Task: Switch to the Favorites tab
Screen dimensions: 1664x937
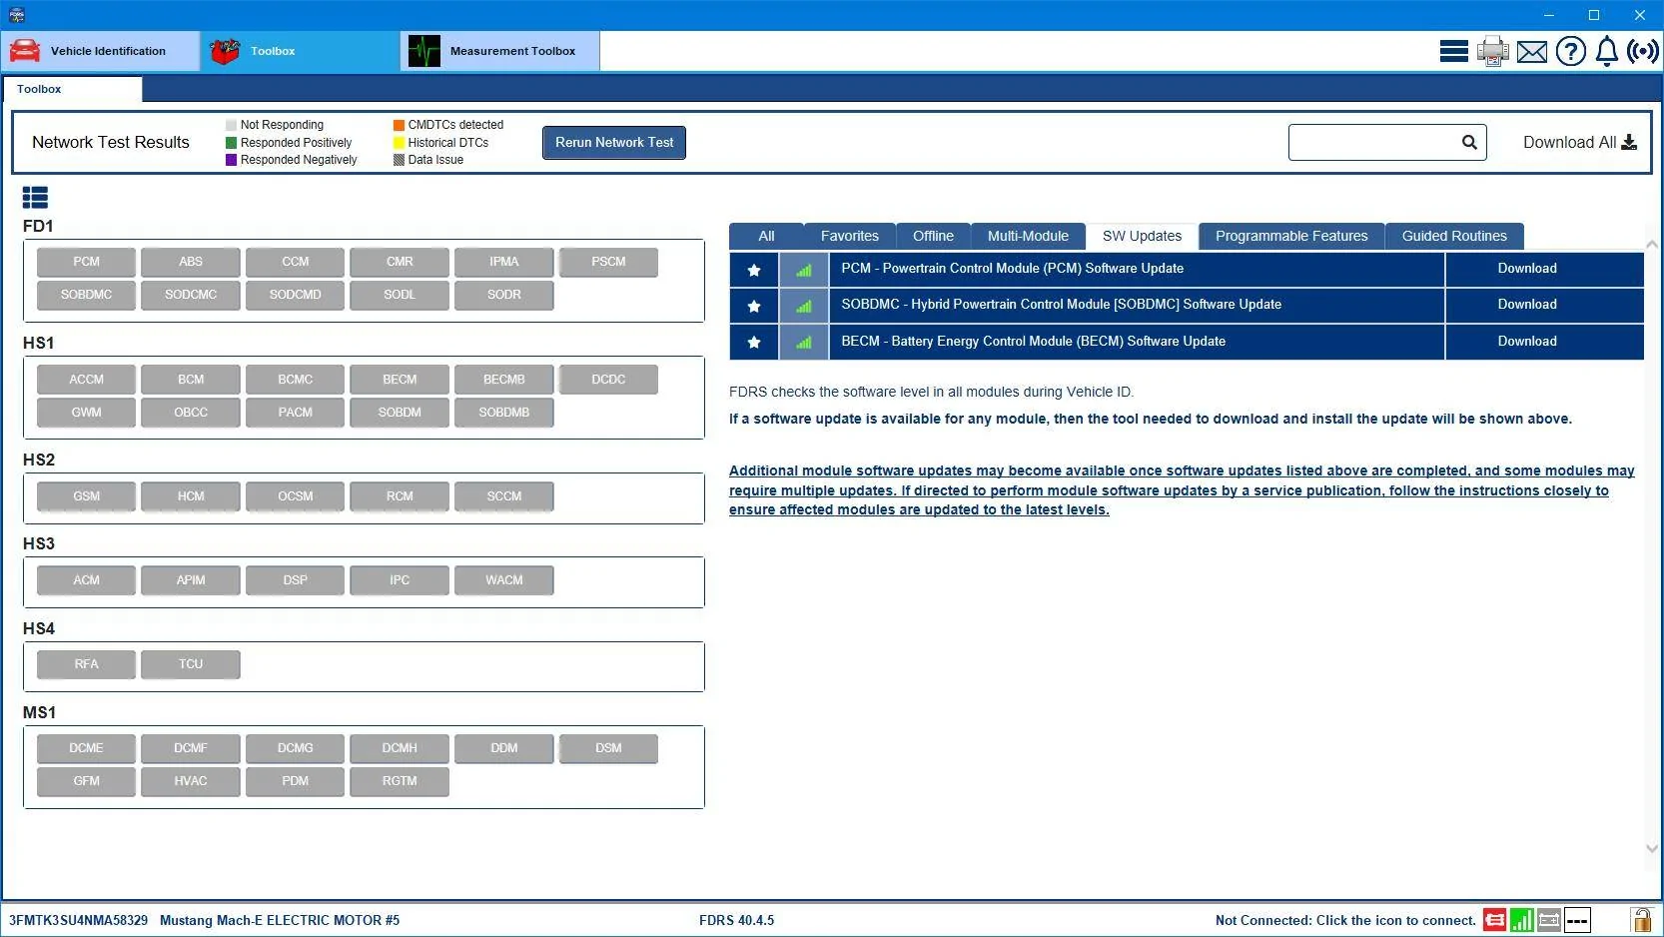Action: [x=850, y=236]
